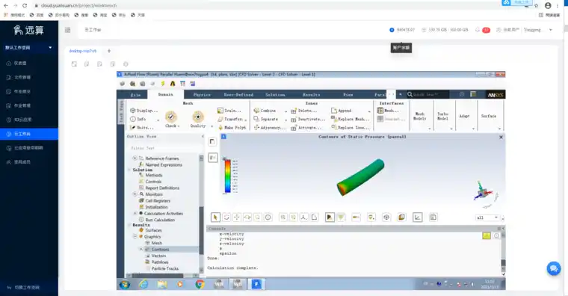Click the pressure contour color legend bar

tap(227, 176)
